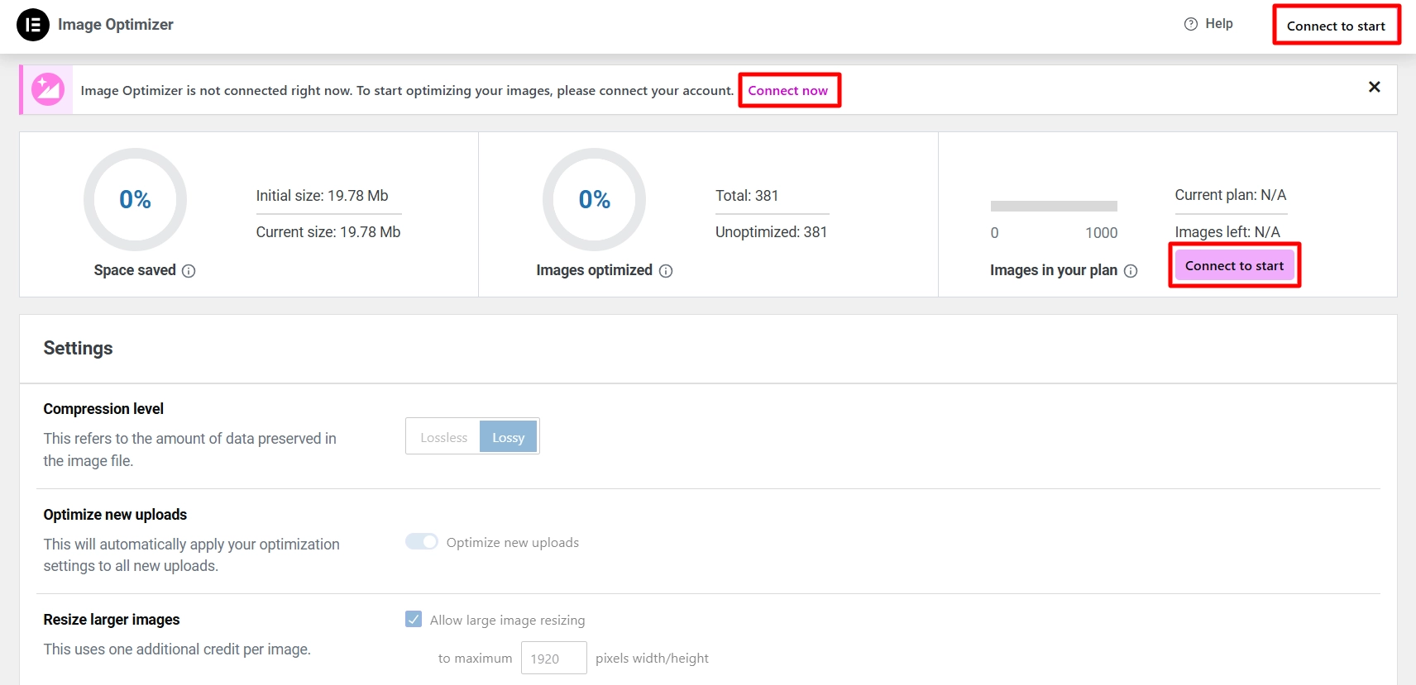Click Connect to start in header

pos(1336,26)
